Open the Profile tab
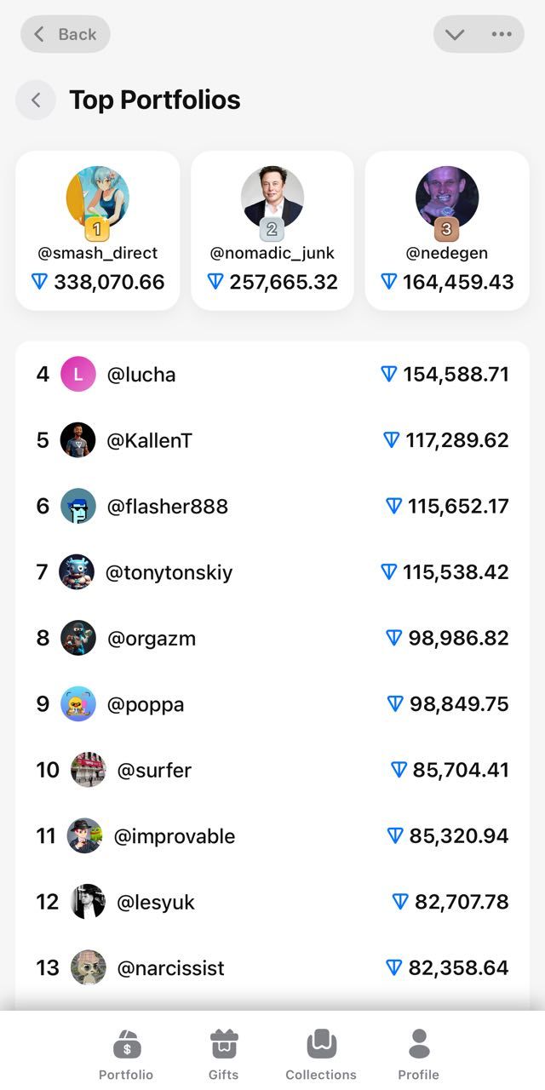The width and height of the screenshot is (545, 1090). 419,1053
